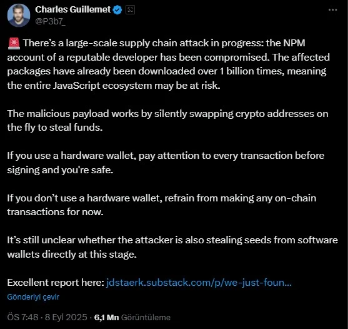Translate post via Gönderiyi çevir
Screen dimensions: 348x329
pos(33,297)
